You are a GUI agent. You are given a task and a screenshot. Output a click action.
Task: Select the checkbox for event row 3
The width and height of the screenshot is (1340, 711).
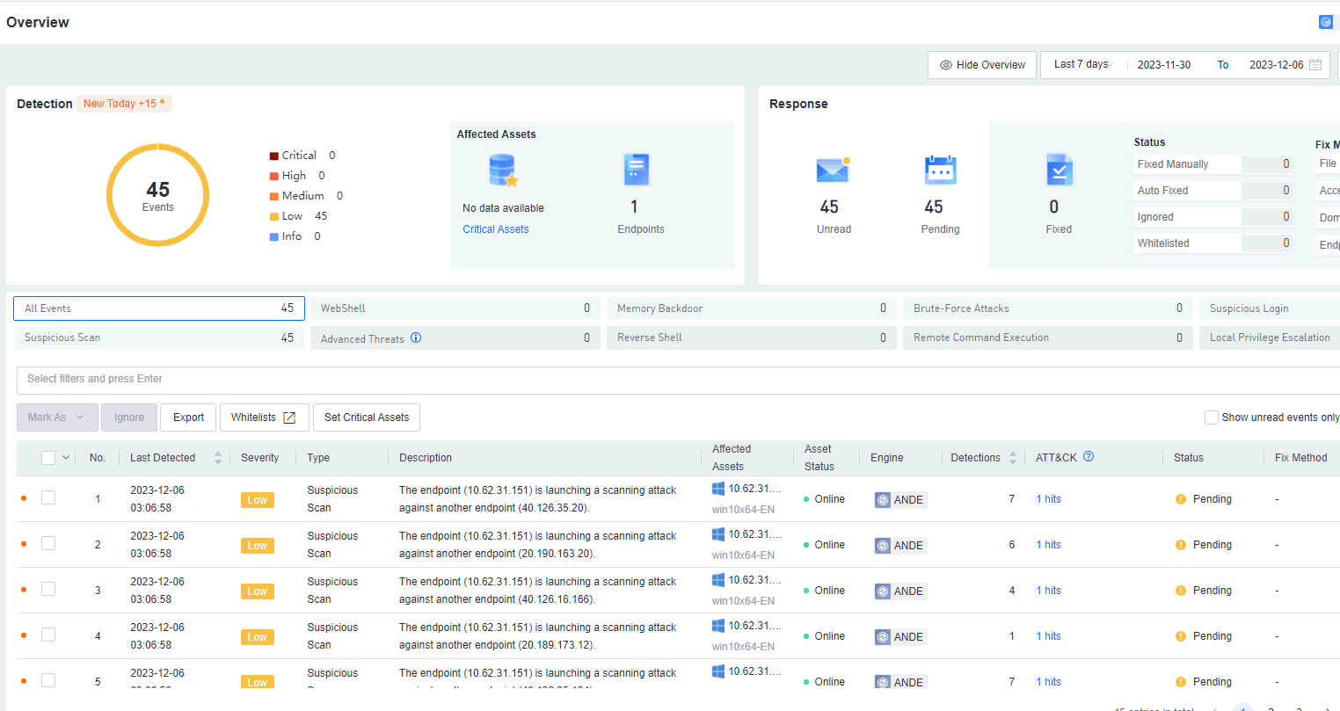pos(48,589)
